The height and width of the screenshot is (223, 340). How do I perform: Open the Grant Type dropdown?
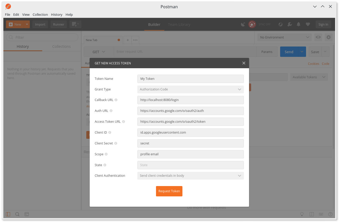tap(190, 89)
